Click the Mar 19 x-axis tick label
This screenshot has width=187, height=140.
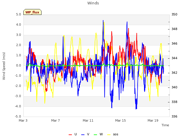(x=153, y=120)
